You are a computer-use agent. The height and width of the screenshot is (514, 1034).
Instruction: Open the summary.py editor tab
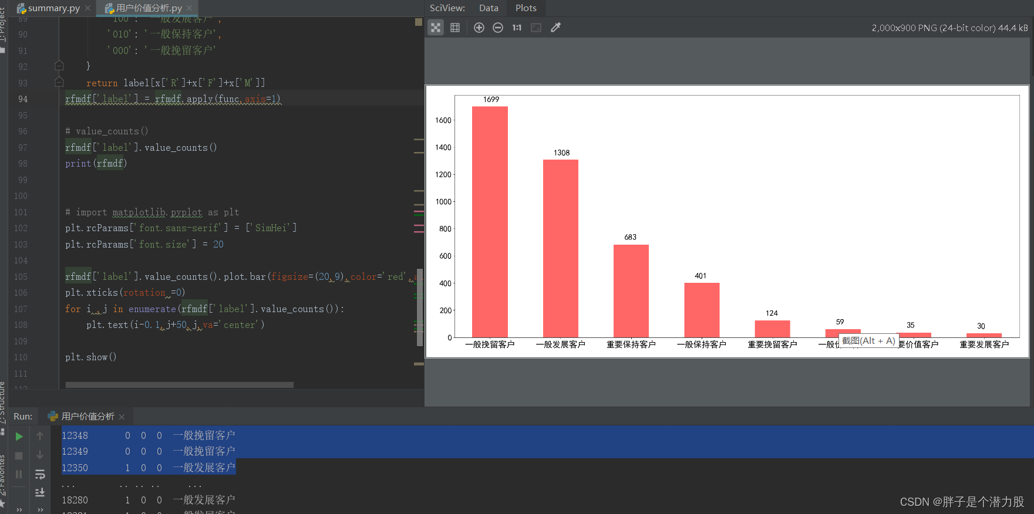(x=53, y=8)
